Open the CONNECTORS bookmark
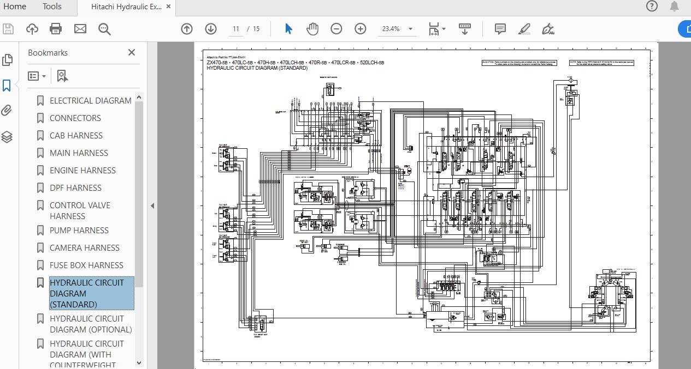Screen dimensions: 691x369 coord(75,118)
